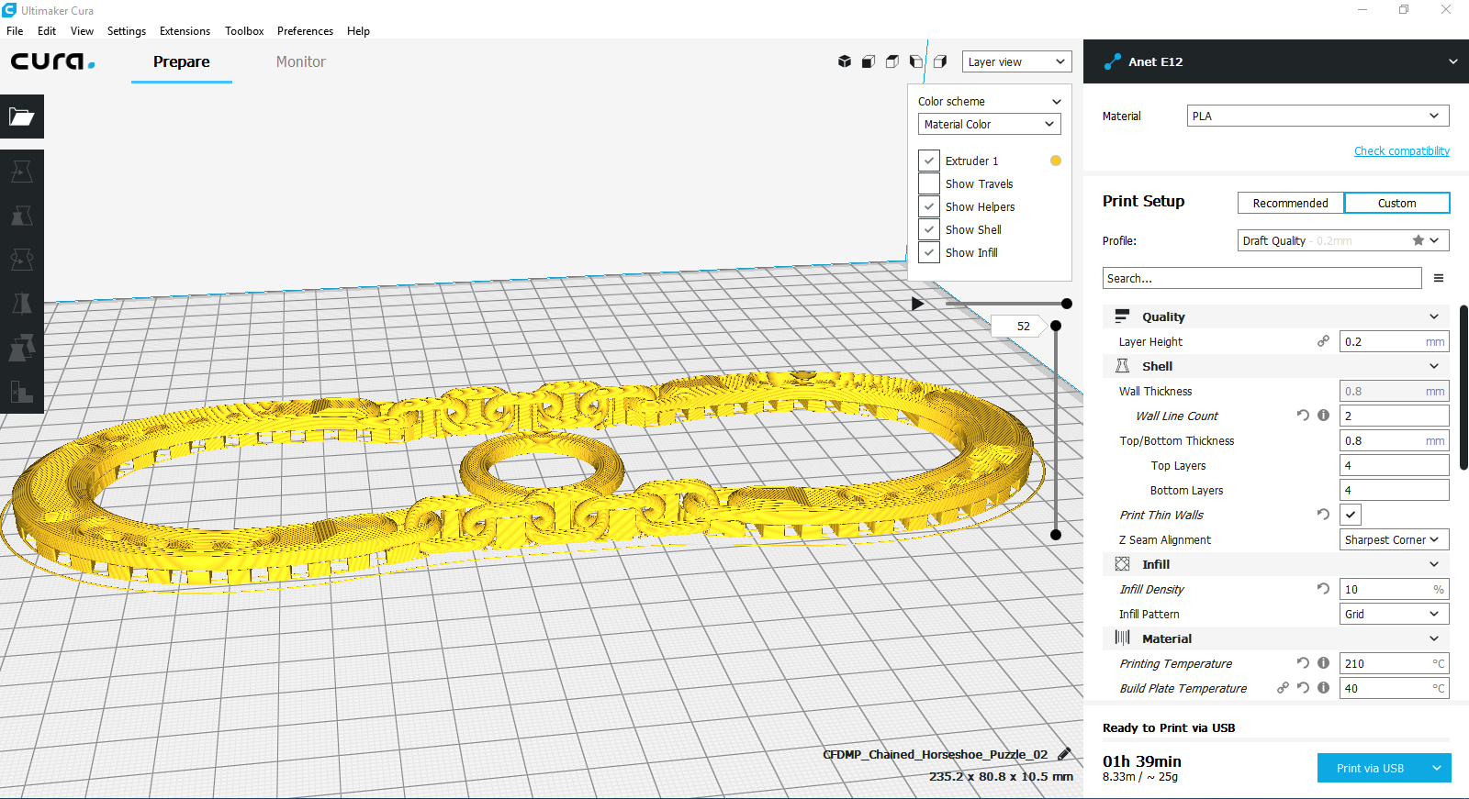Open the Extensions menu

185,30
